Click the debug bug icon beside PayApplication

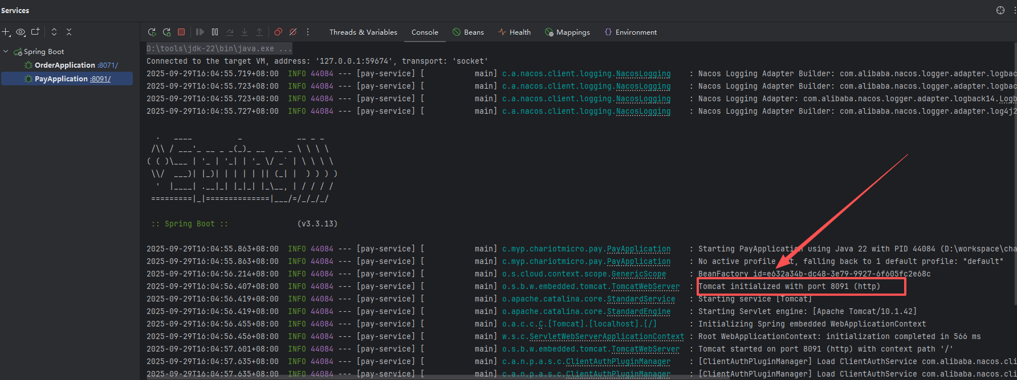[29, 79]
